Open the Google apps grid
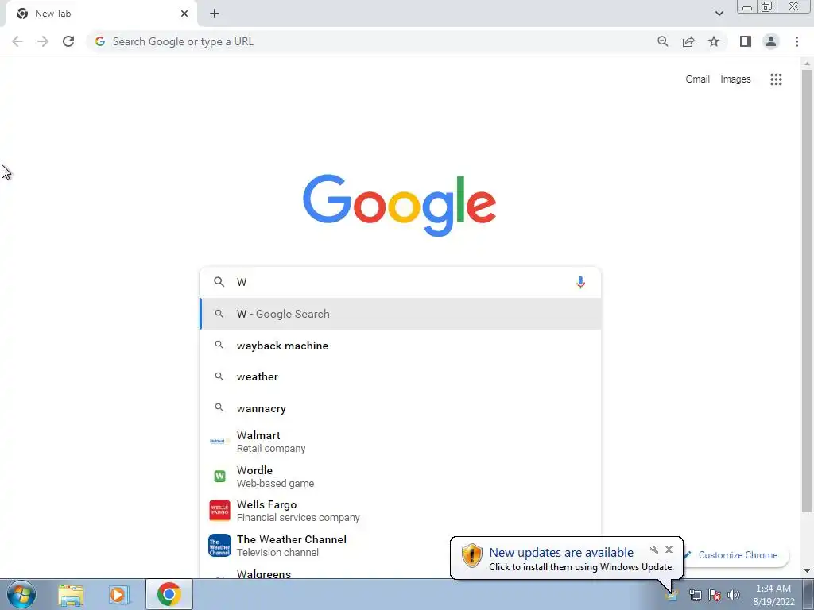 pyautogui.click(x=776, y=79)
